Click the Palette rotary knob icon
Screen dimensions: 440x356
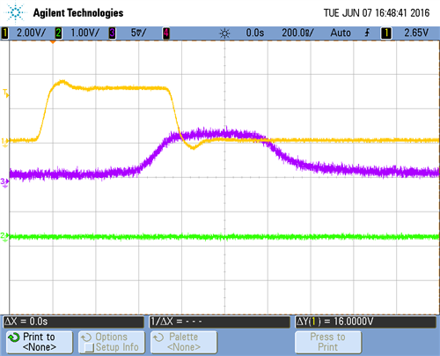158,337
